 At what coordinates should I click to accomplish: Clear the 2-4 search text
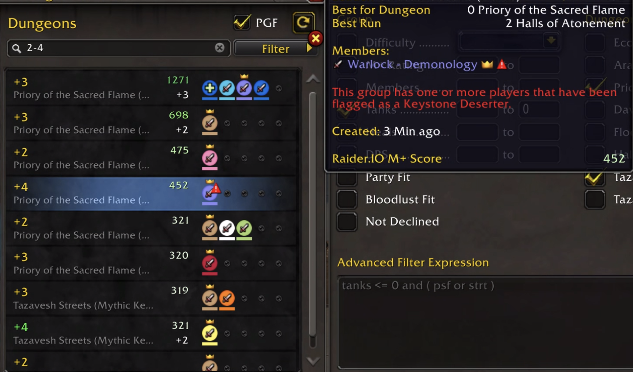(x=220, y=48)
